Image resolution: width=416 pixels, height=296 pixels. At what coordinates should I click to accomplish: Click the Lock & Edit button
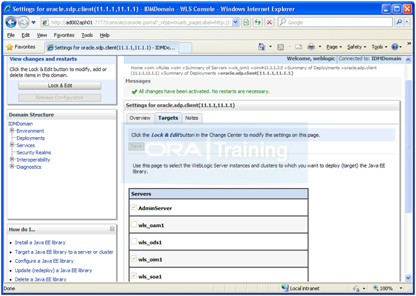60,85
